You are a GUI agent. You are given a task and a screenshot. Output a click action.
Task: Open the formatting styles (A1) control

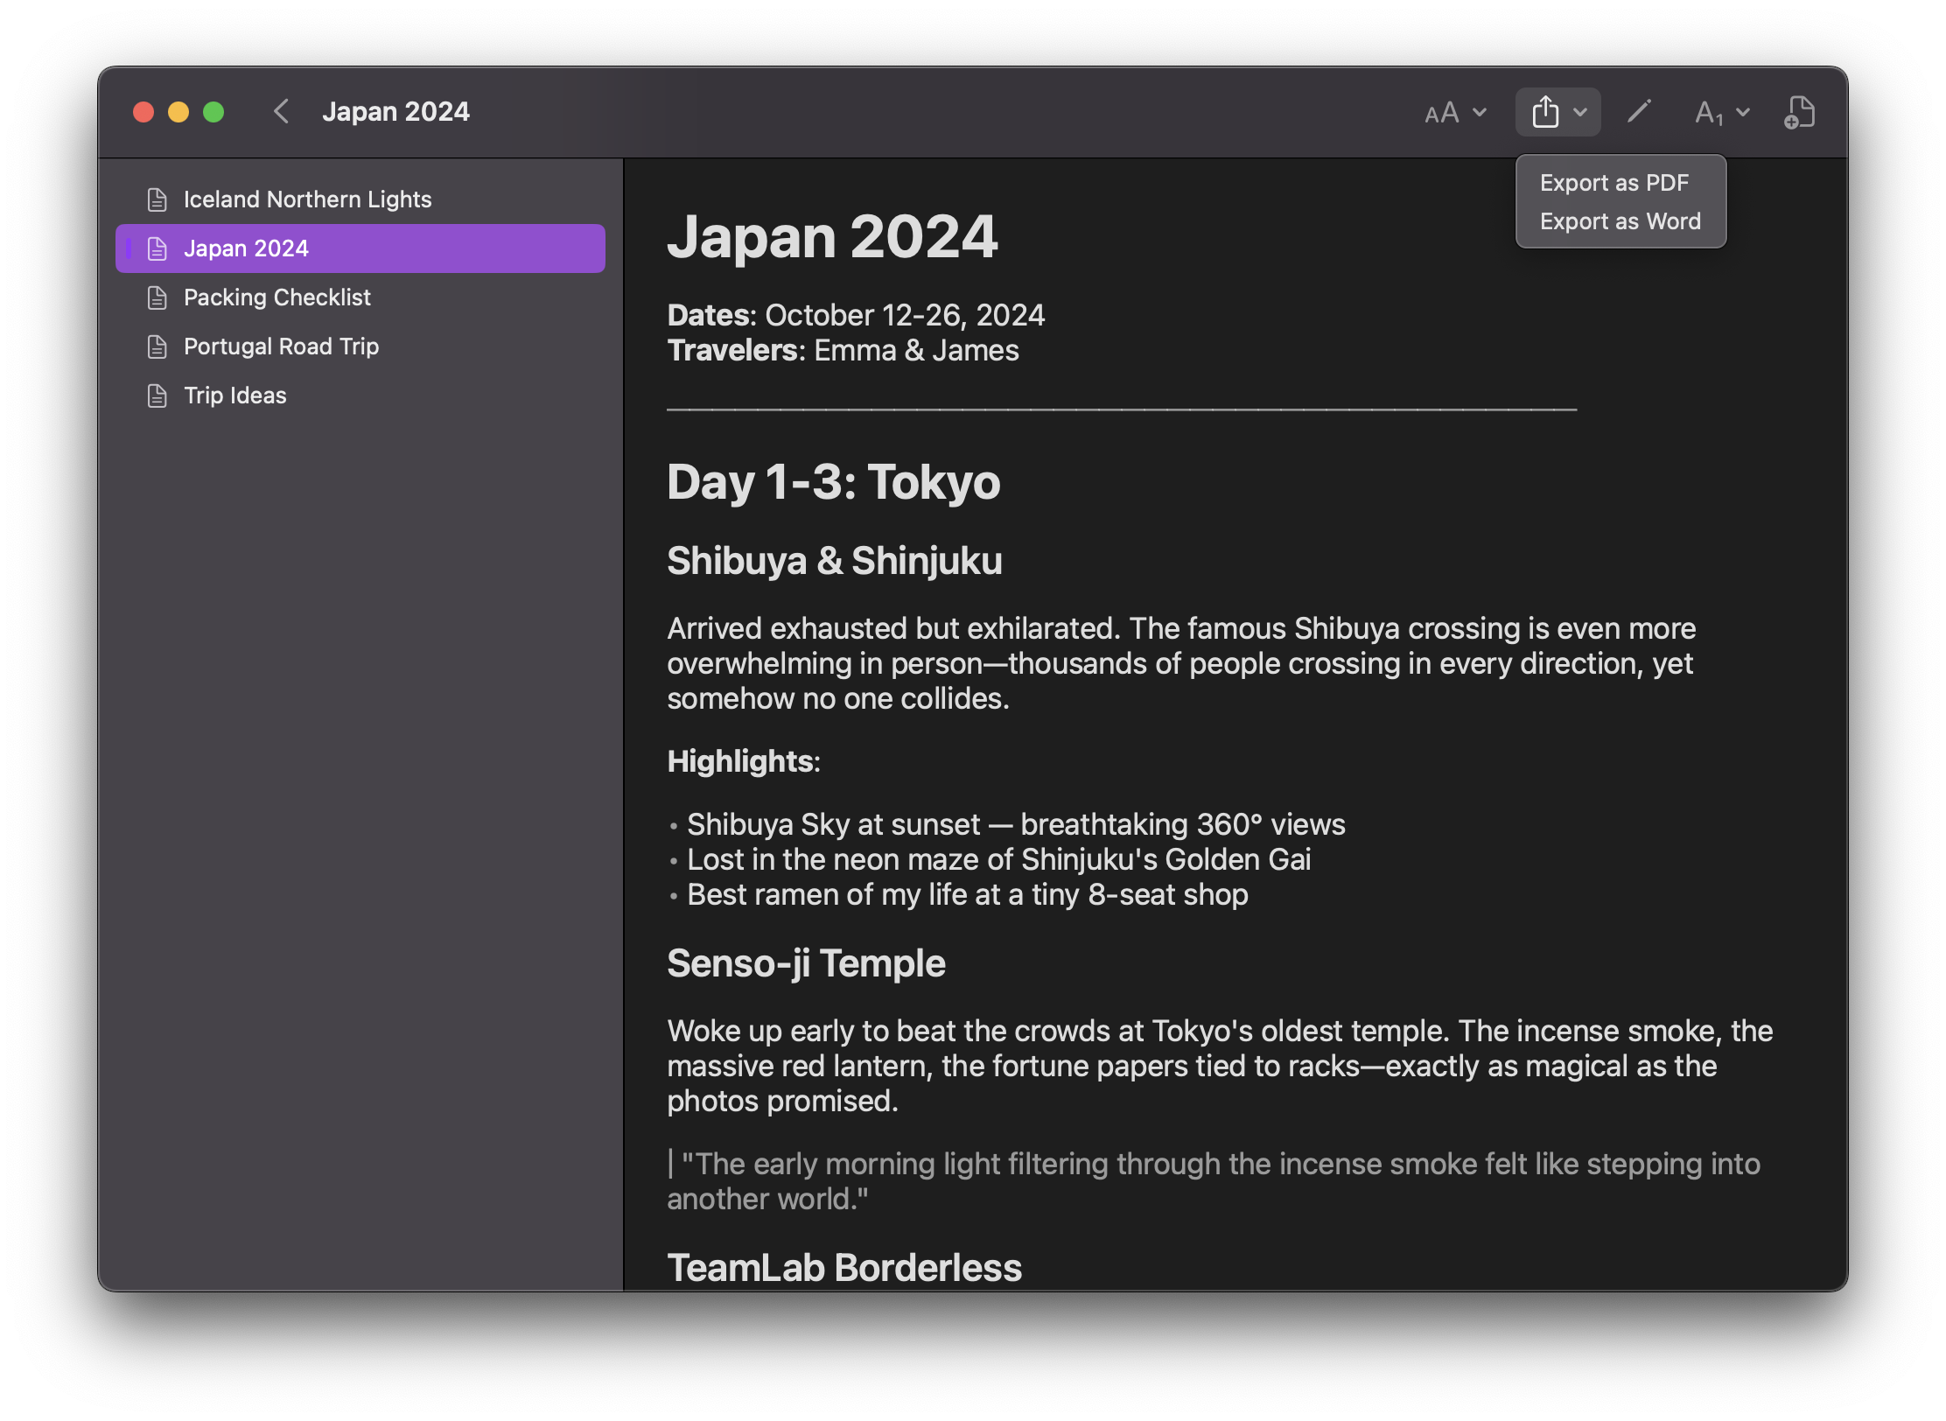[1707, 112]
